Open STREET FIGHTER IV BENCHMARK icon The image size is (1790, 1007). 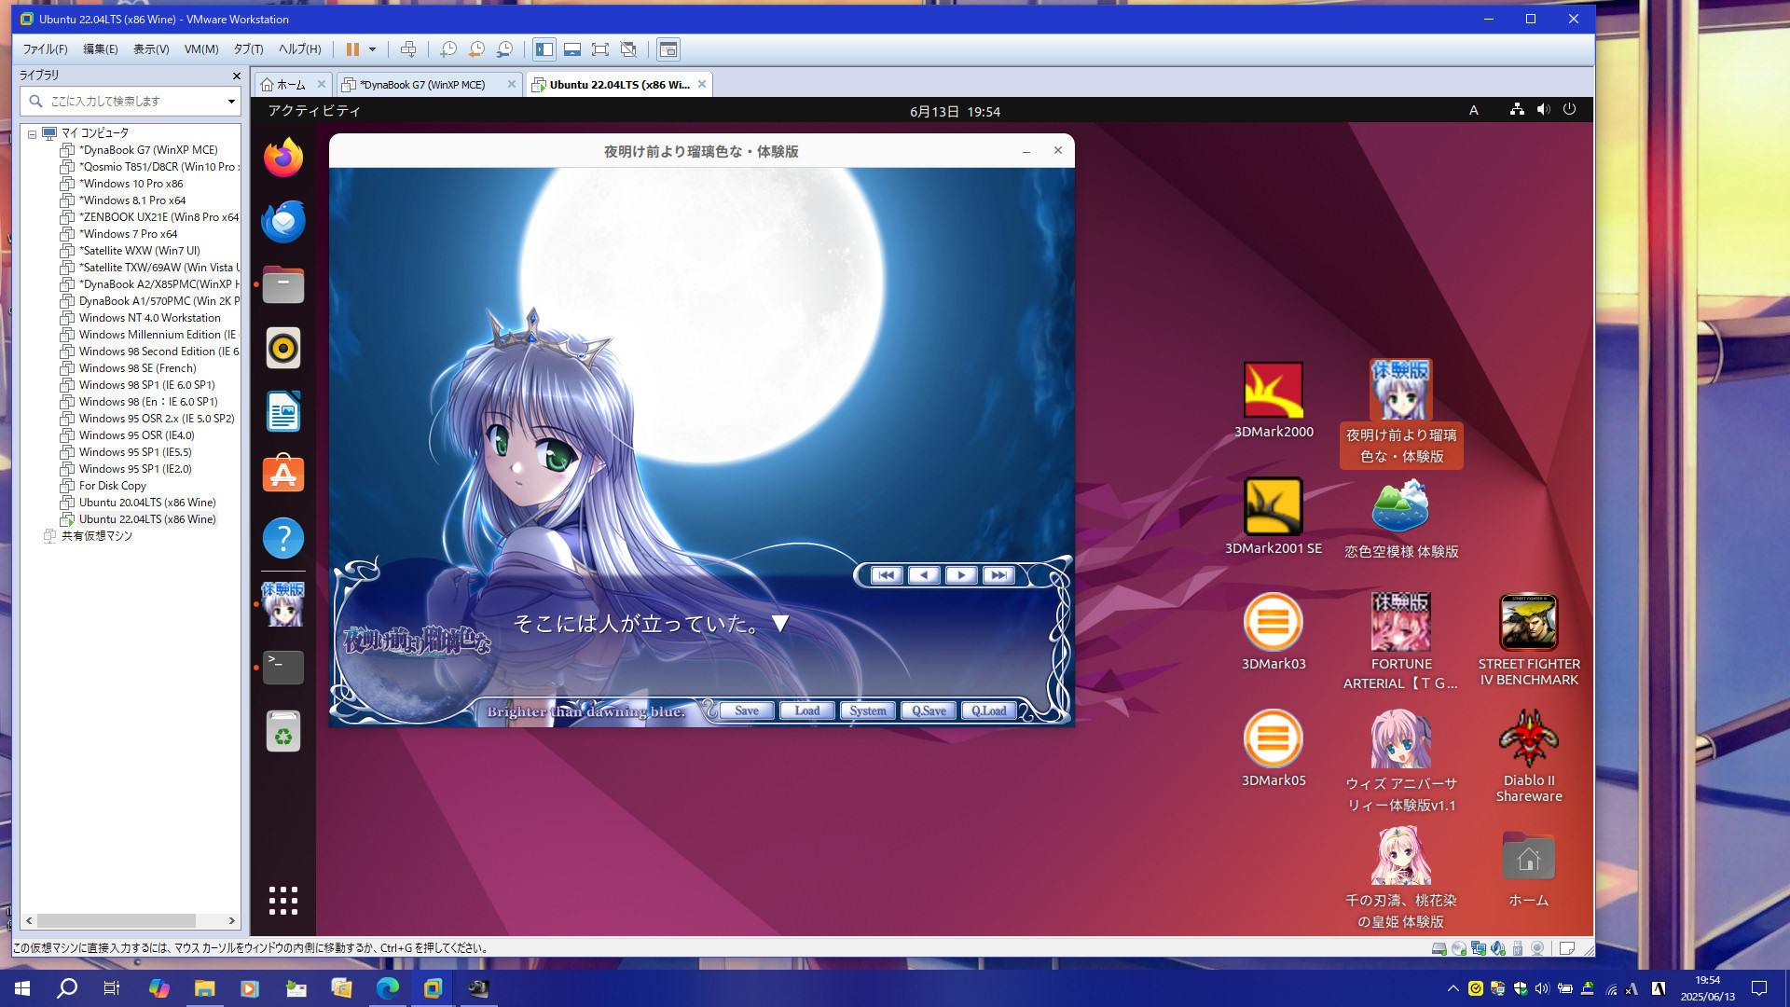pyautogui.click(x=1529, y=641)
